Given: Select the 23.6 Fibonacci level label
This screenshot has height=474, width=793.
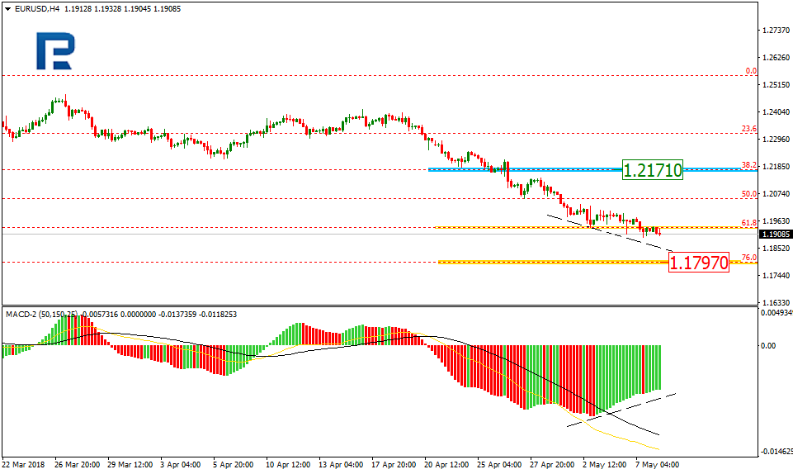Looking at the screenshot, I should [748, 129].
